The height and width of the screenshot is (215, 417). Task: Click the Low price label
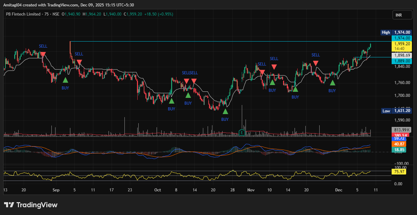(x=386, y=111)
